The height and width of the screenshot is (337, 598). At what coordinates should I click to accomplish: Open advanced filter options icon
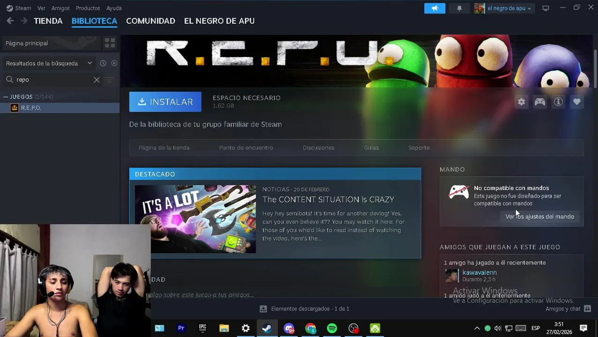pyautogui.click(x=110, y=80)
